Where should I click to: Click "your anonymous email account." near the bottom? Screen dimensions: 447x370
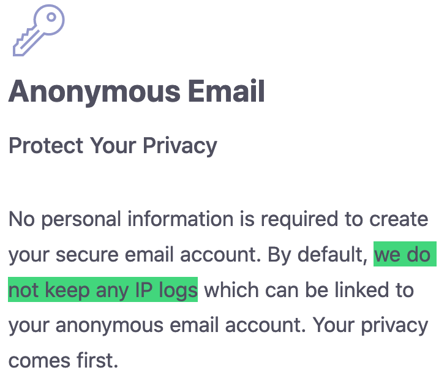[x=157, y=326]
